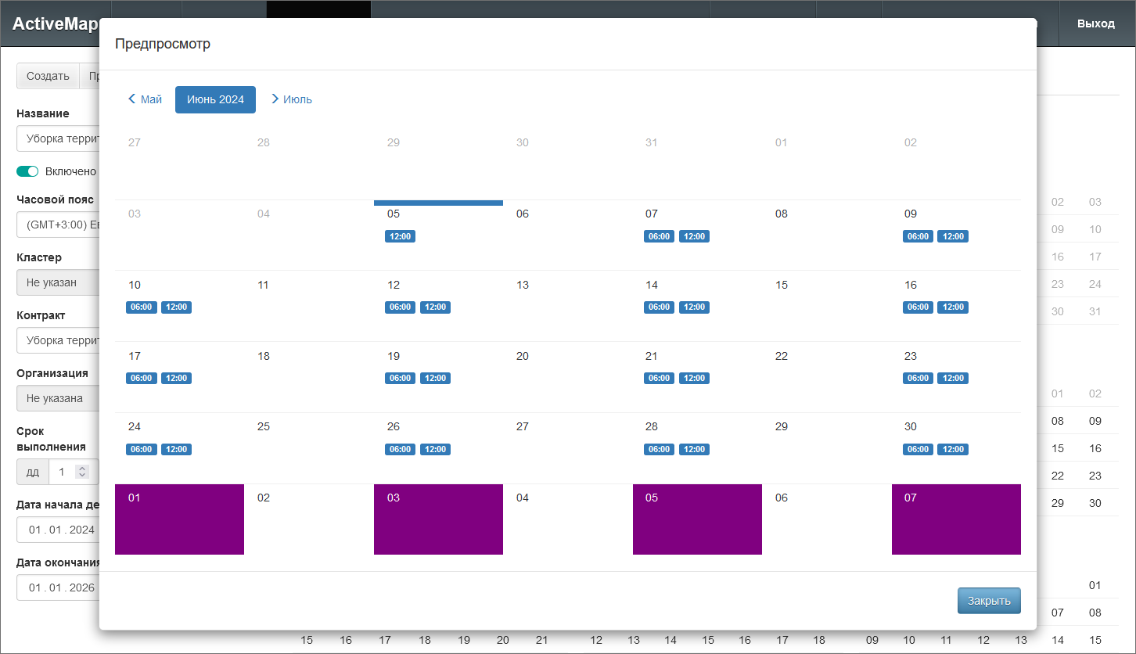Adjust Срок выполнения number stepper arrows
Screen dimensions: 1136x654
tap(82, 472)
